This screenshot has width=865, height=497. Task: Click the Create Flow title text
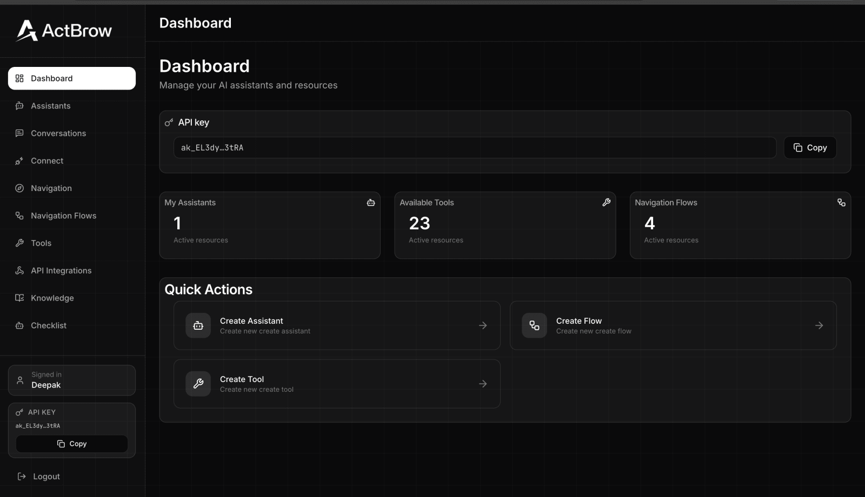coord(579,321)
